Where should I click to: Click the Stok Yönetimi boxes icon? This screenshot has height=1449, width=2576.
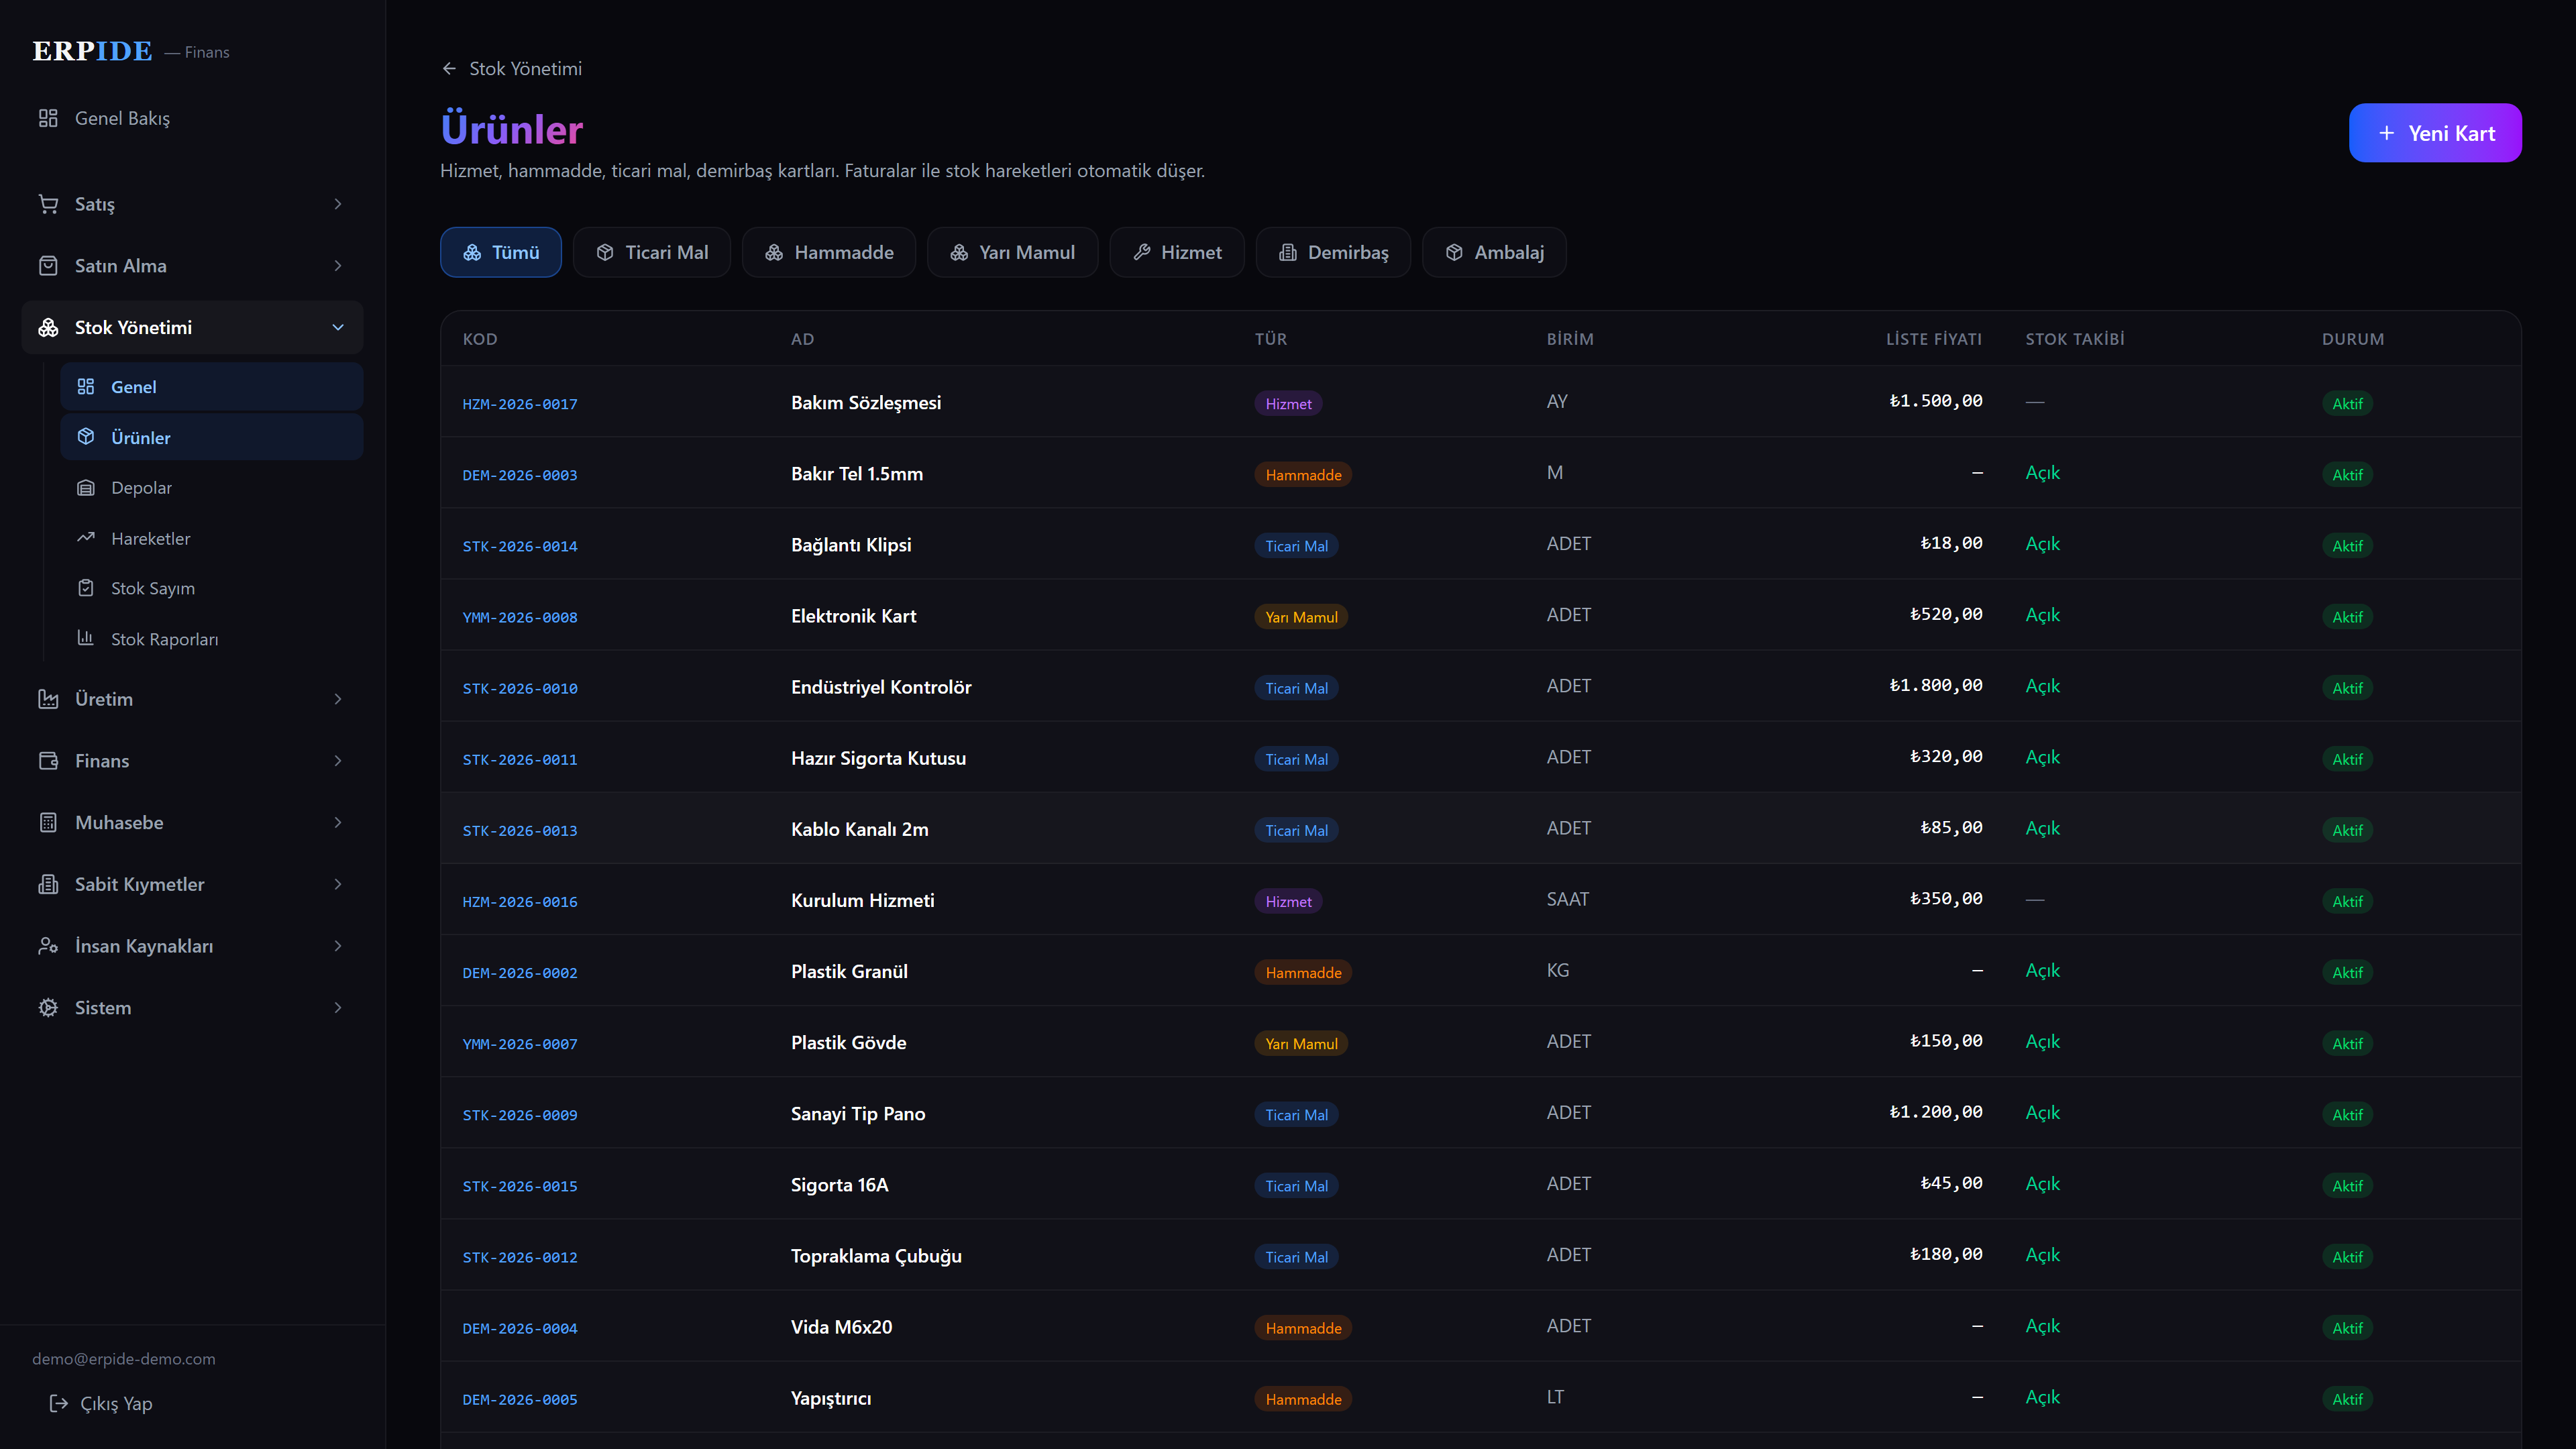tap(48, 327)
